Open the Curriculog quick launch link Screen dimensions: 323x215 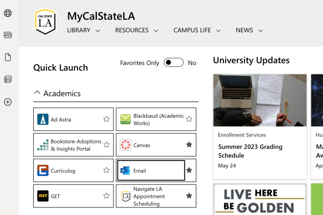click(x=63, y=171)
